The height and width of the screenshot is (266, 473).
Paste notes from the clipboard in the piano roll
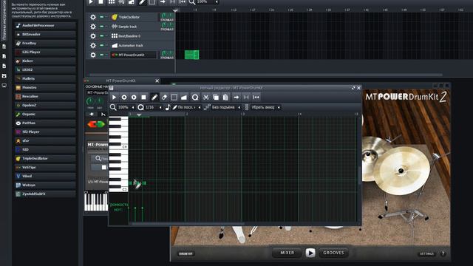(x=225, y=98)
